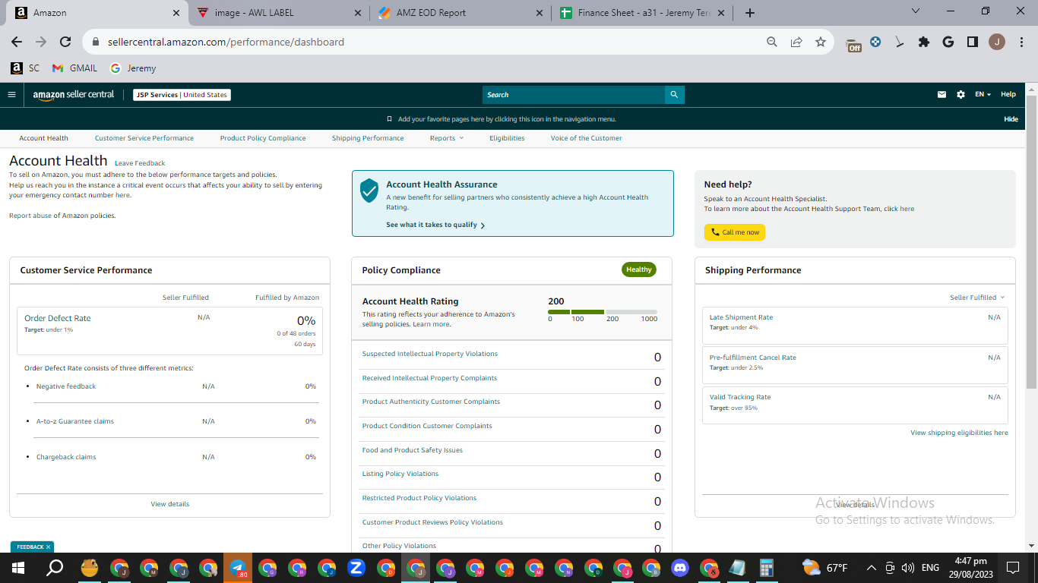Screen dimensions: 1038x583
Task: Click the Account Health Rating progress bar
Action: click(603, 312)
